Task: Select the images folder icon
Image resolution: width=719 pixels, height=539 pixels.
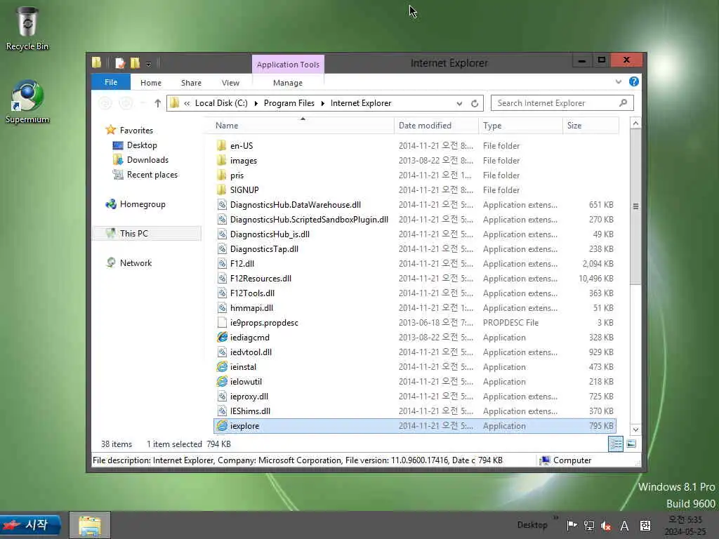Action: 222,161
